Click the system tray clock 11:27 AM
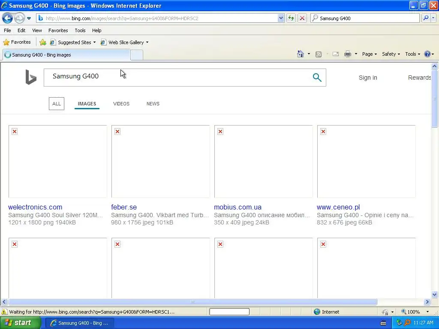Viewport: 439px width, 329px height. click(423, 323)
